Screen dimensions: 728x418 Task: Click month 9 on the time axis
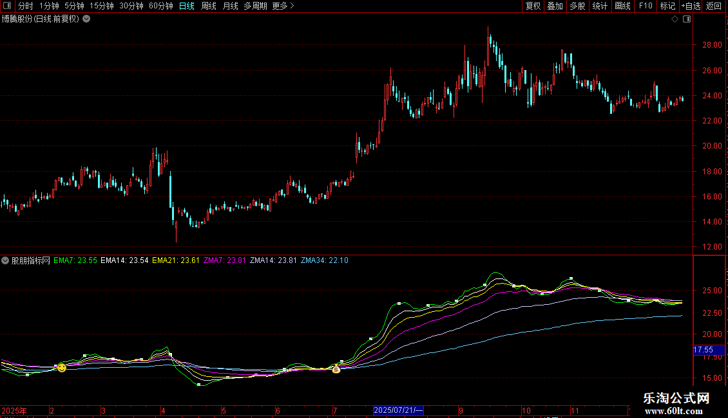coord(461,410)
